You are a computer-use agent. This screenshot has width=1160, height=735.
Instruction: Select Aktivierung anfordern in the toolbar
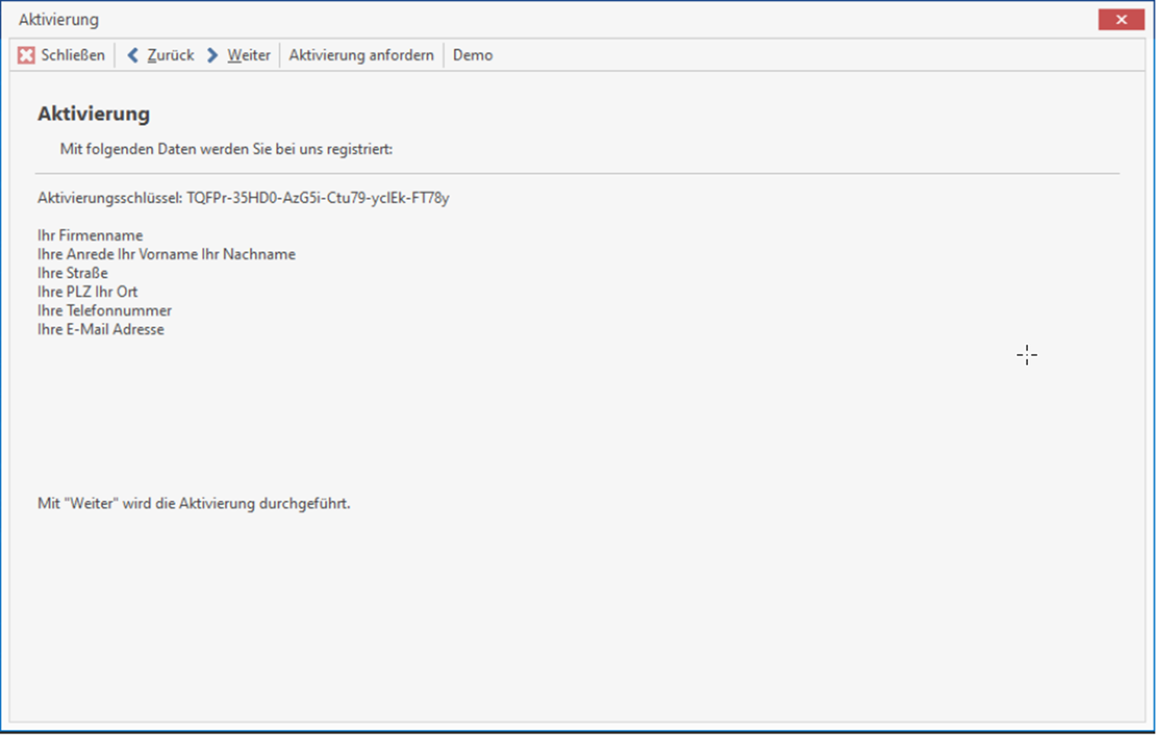tap(361, 55)
